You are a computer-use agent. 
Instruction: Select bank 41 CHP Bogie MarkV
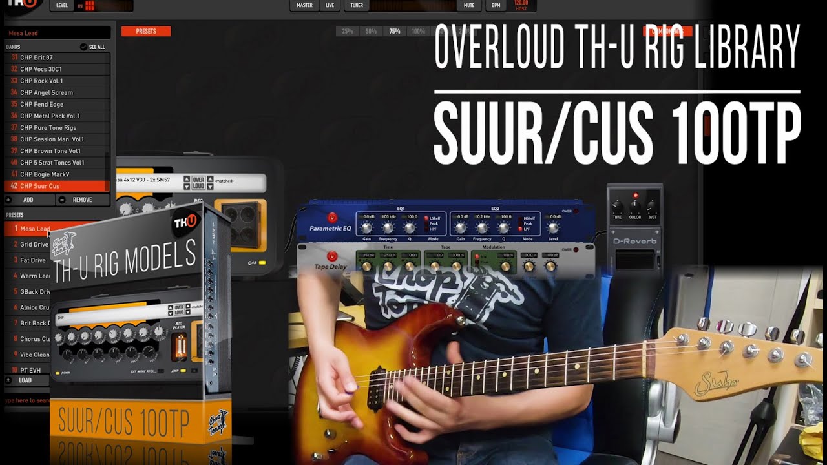point(56,174)
